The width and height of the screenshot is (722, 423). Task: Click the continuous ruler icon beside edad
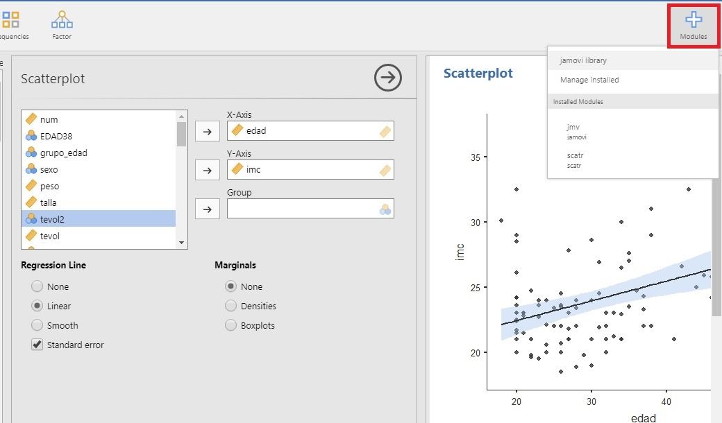click(x=236, y=130)
